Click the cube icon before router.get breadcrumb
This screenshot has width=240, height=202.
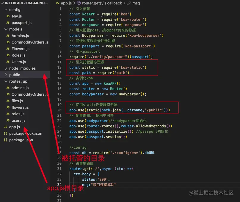tap(79, 3)
